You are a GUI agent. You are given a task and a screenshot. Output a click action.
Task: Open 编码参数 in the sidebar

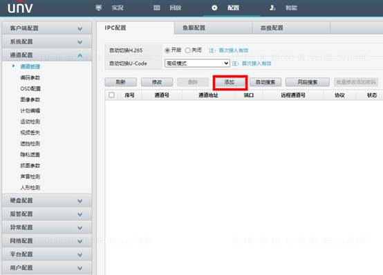(30, 77)
